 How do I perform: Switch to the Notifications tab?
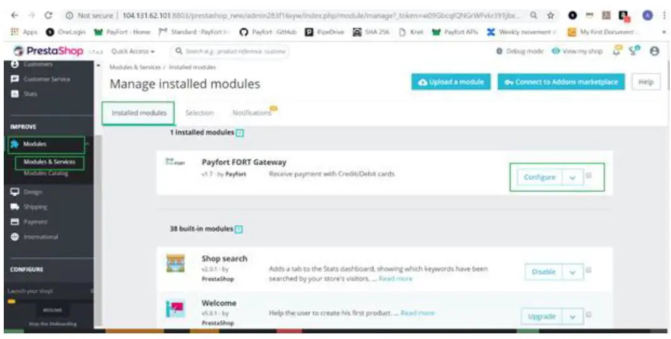(x=252, y=113)
